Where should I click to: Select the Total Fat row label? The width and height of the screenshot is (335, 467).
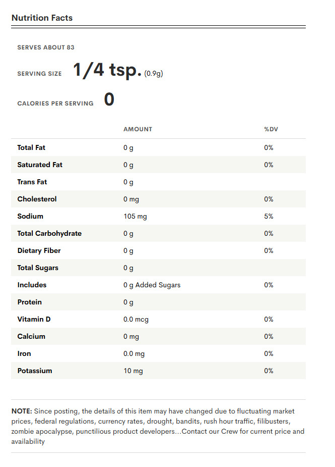pos(31,147)
